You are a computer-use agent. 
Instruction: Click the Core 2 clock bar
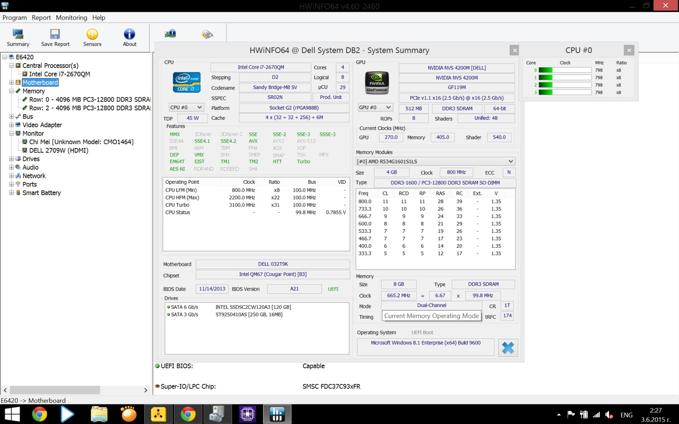565,85
